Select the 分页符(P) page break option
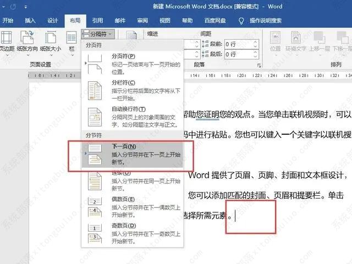Viewport: 352px width, 264px height. 133,64
